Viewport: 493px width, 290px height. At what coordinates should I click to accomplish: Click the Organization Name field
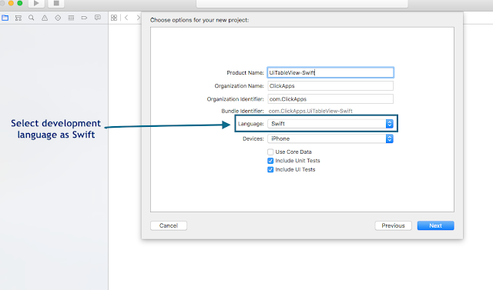[x=330, y=85]
